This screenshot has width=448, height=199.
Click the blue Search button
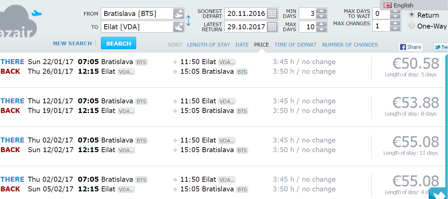119,44
